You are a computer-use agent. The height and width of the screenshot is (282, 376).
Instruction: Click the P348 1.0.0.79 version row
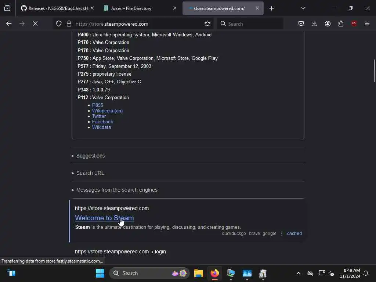pos(94,90)
